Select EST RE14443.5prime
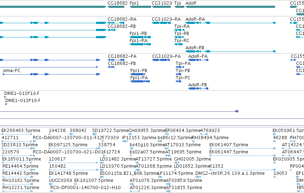Screen dimensions: 304x193 pyautogui.click(x=18, y=177)
